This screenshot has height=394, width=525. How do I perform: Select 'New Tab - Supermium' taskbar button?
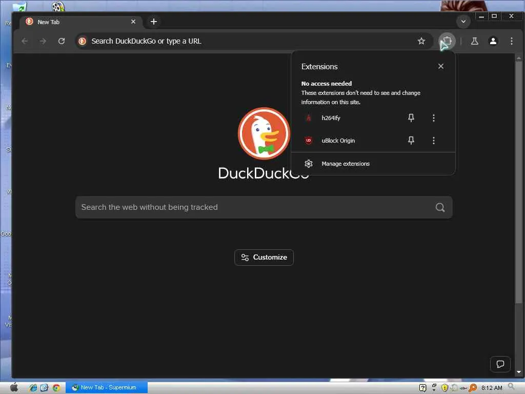[107, 388]
